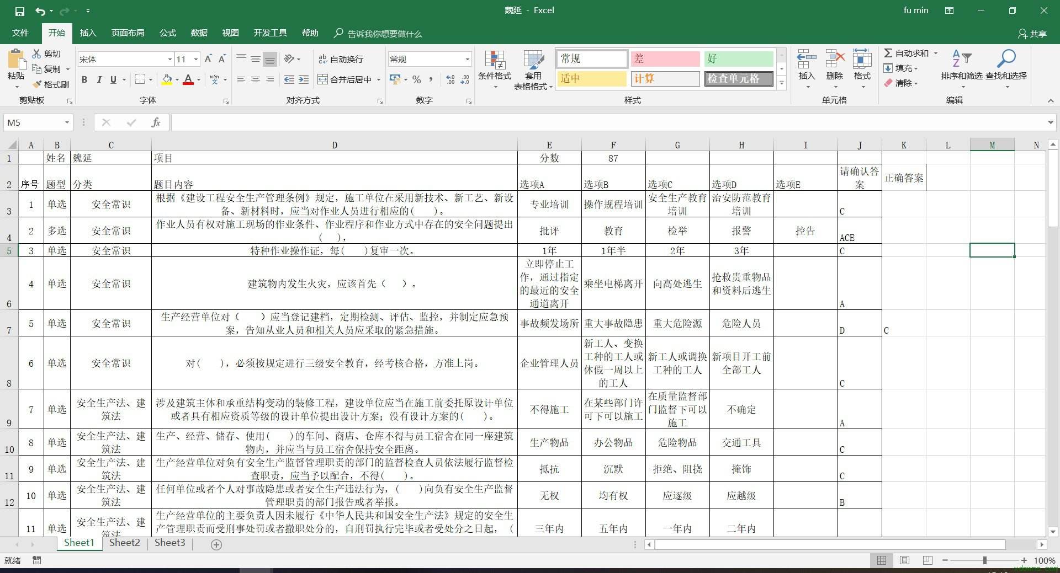Click the Copy (复制) icon
This screenshot has height=573, width=1060.
click(x=37, y=69)
